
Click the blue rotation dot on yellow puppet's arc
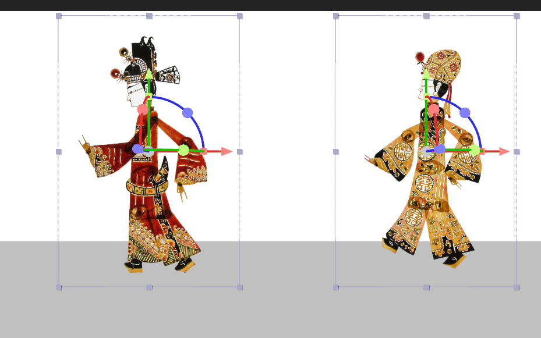click(465, 113)
